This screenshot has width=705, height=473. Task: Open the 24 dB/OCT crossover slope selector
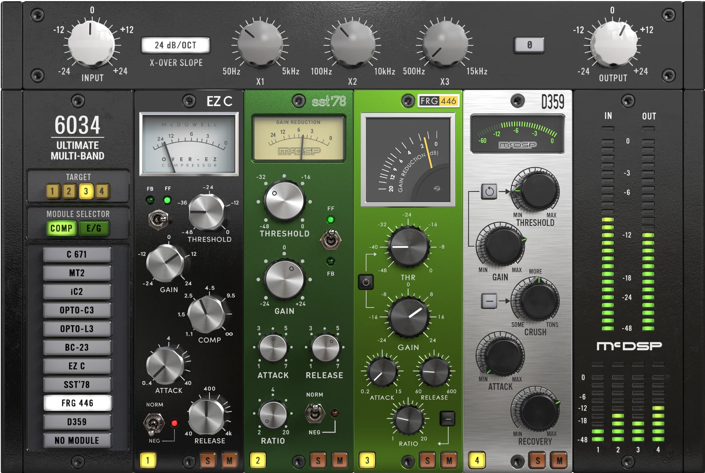pyautogui.click(x=176, y=45)
